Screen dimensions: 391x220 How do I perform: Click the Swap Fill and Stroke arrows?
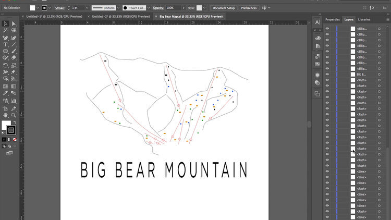(x=15, y=122)
